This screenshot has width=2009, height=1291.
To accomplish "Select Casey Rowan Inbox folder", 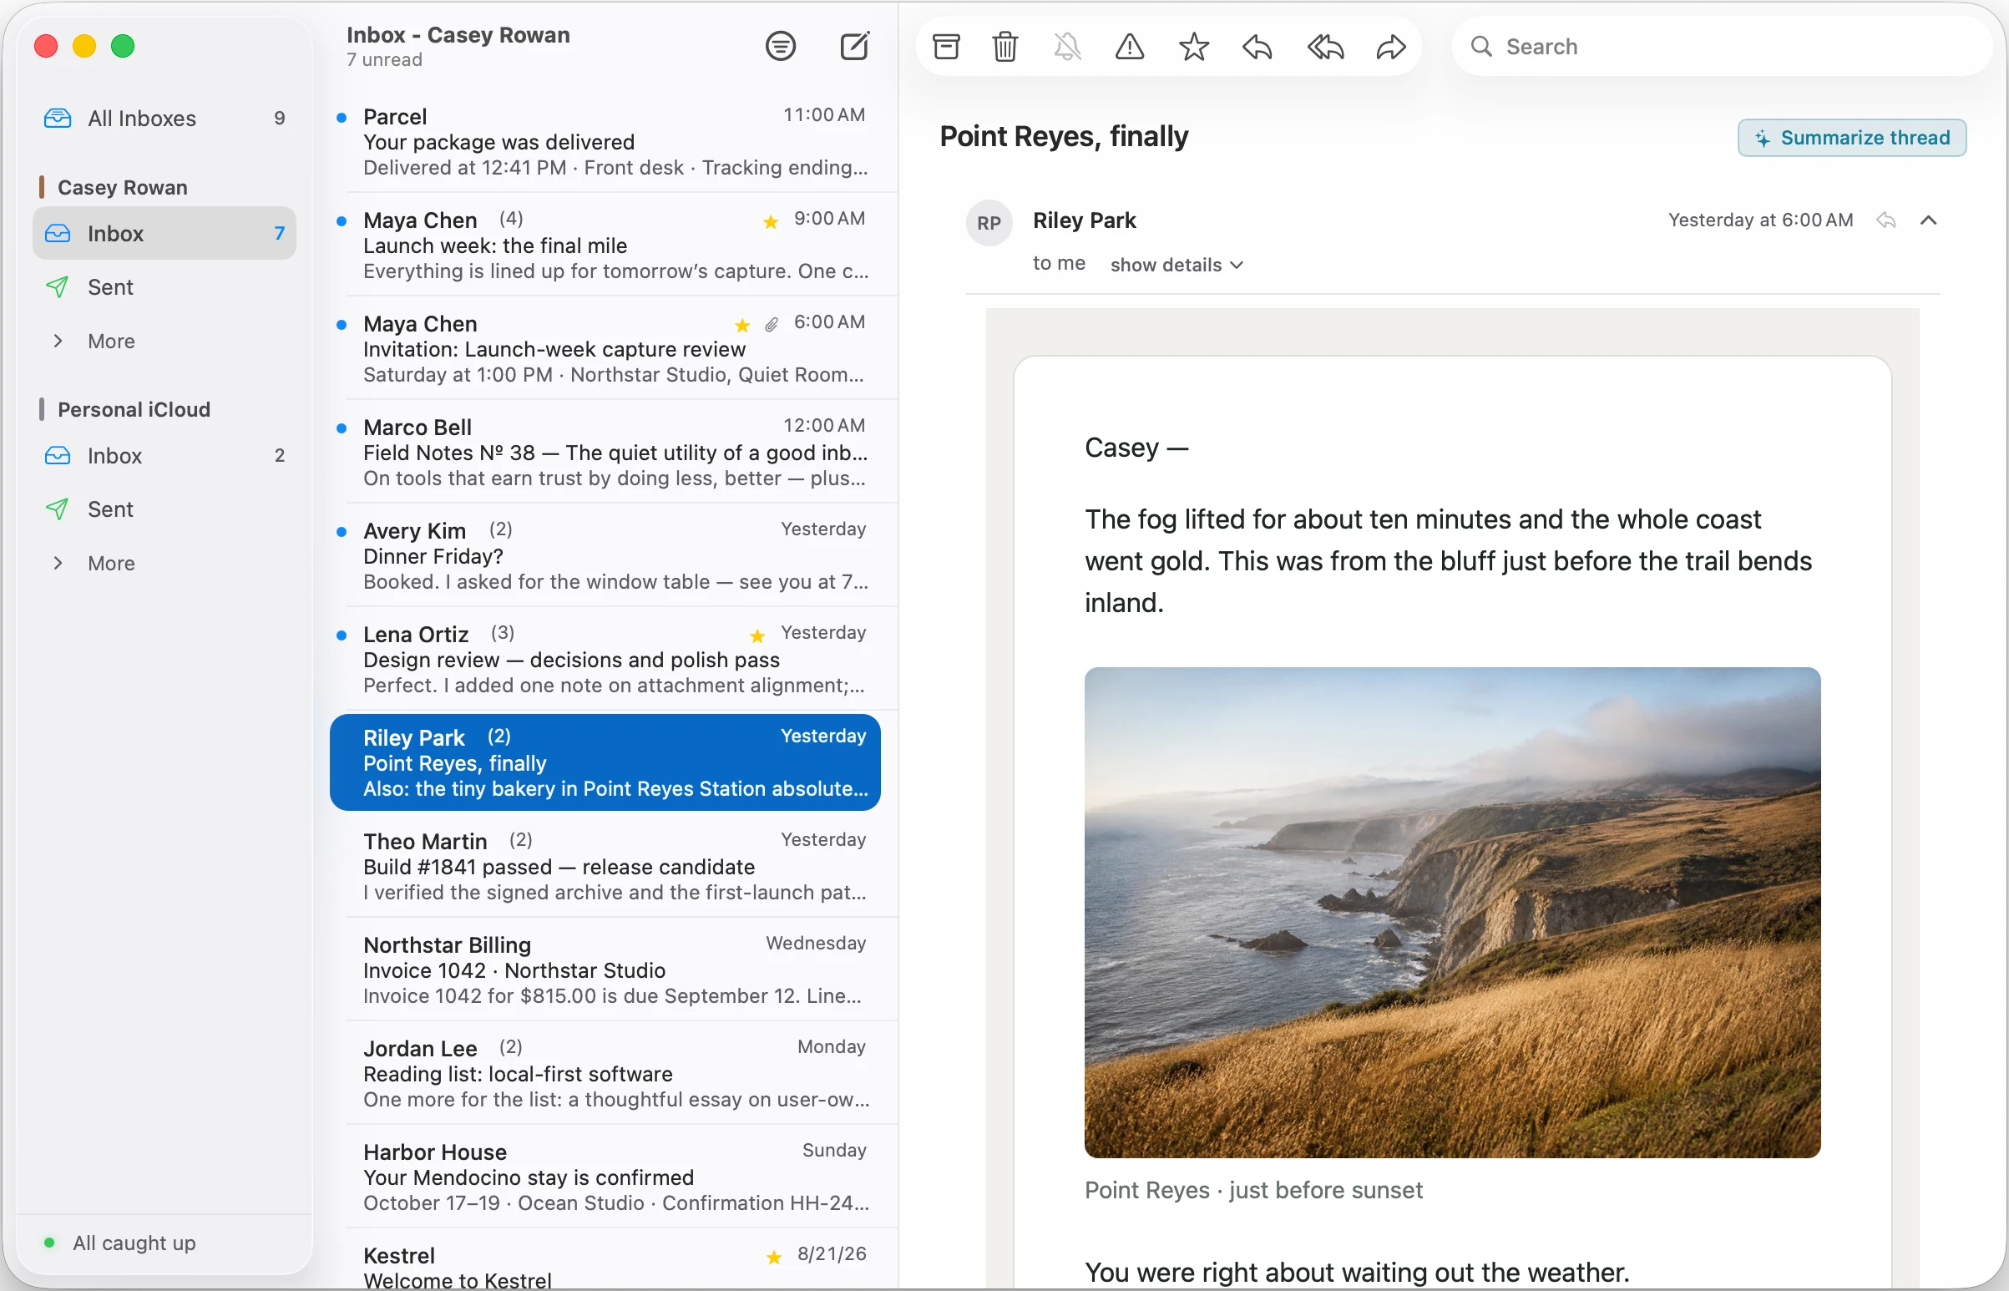I will click(x=164, y=233).
